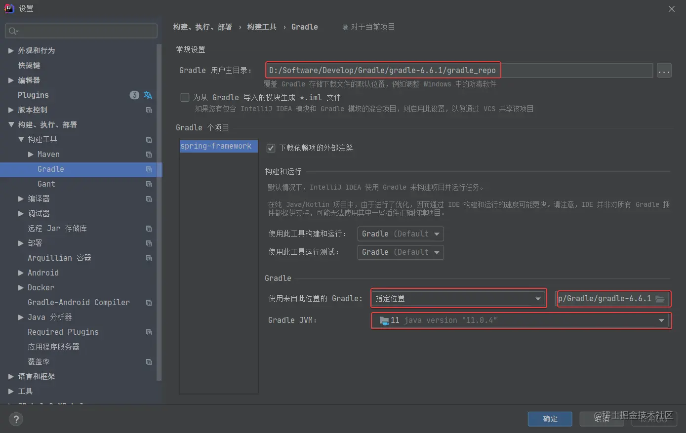Select 覆盖率 settings item
This screenshot has height=433, width=686.
(39, 361)
